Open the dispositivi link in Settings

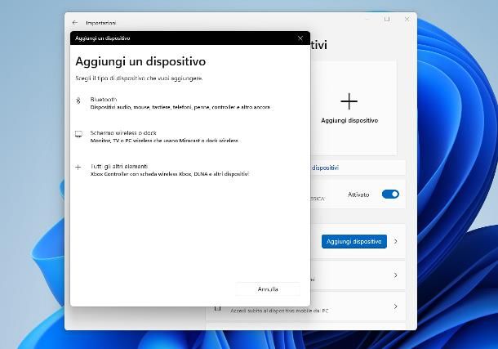(325, 168)
